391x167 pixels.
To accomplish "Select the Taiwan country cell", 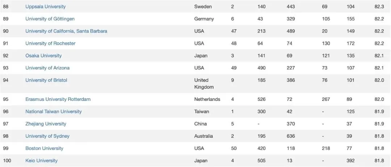I will pyautogui.click(x=202, y=111).
